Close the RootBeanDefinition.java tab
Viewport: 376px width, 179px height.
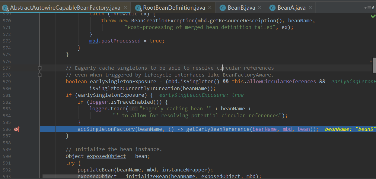click(210, 8)
